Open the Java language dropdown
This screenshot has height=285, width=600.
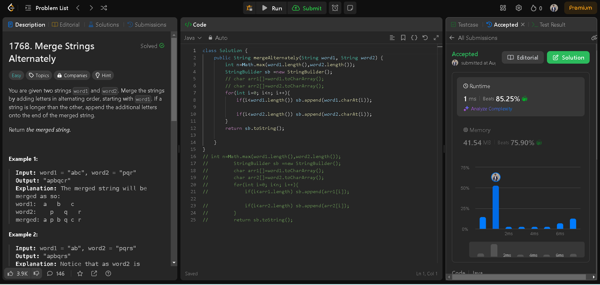click(192, 37)
